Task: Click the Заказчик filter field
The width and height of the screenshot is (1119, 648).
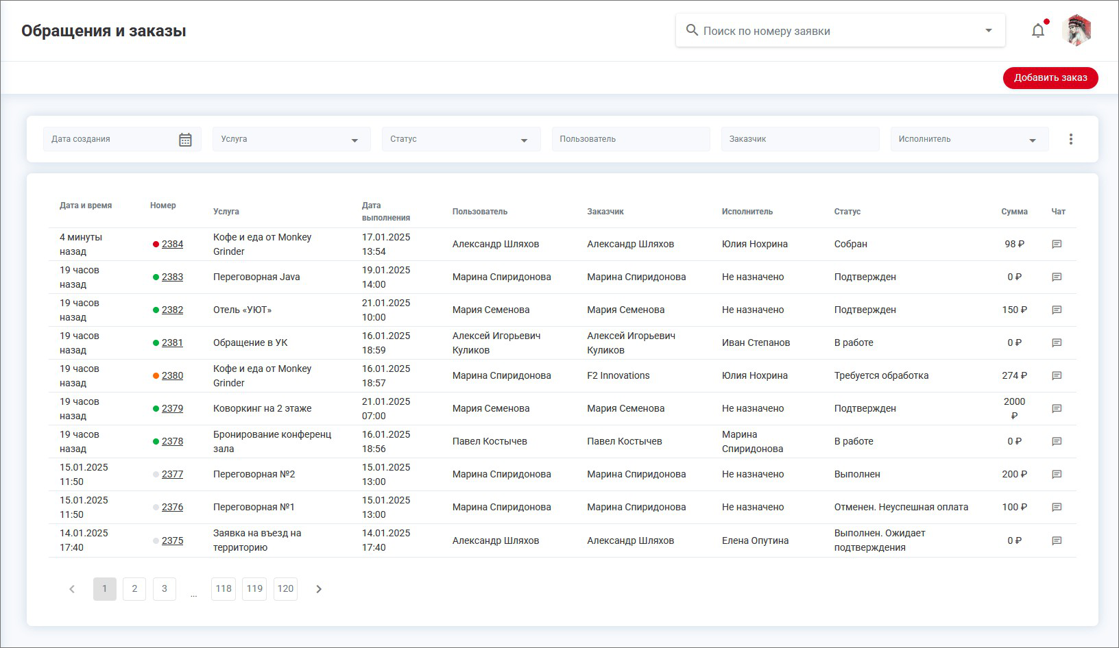Action: (799, 139)
